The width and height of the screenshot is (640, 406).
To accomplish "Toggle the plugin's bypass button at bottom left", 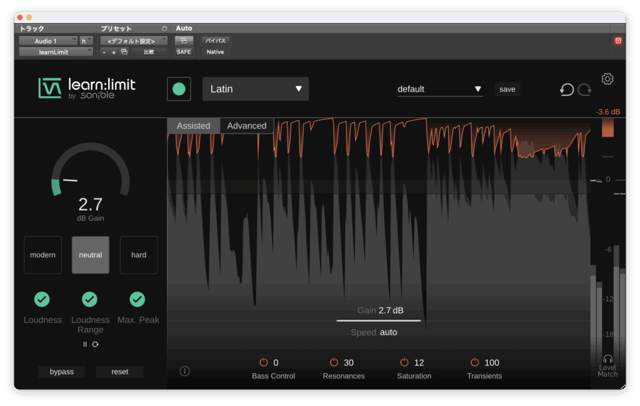I will 62,372.
